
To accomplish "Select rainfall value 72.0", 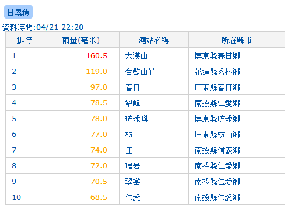I will [99, 166].
